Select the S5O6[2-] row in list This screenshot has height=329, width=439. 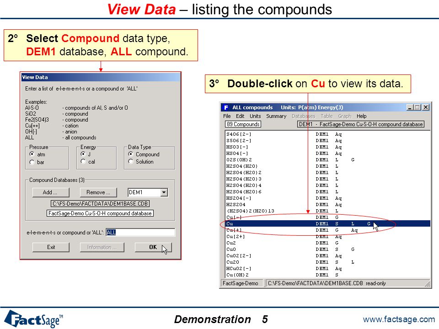tap(327, 140)
